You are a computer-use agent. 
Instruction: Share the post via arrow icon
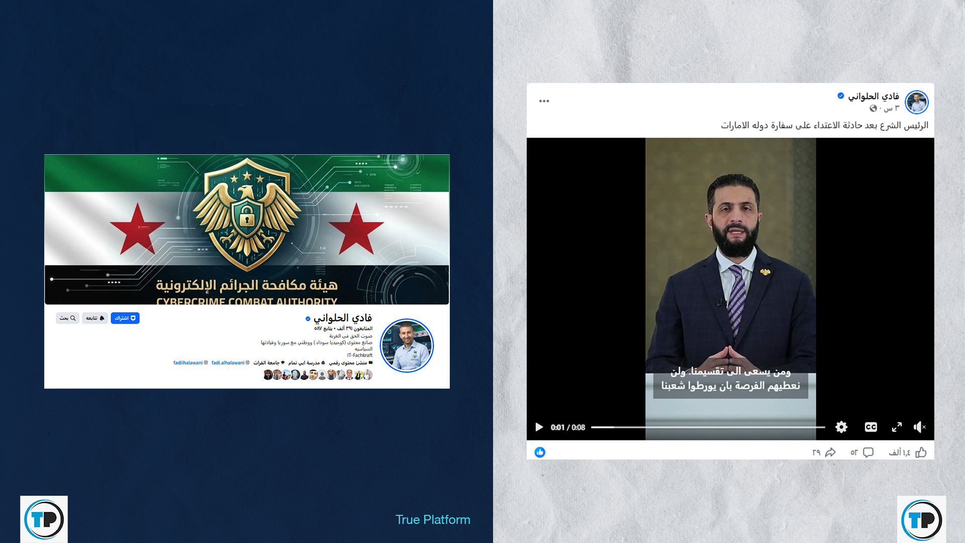pos(830,452)
